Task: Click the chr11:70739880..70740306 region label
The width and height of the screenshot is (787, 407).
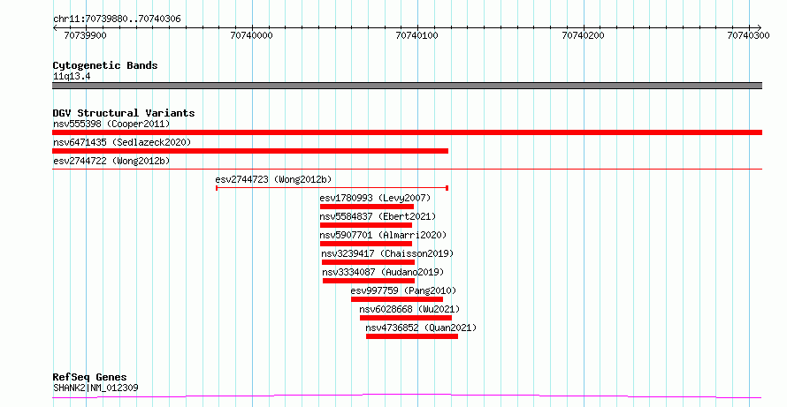Action: click(x=117, y=19)
